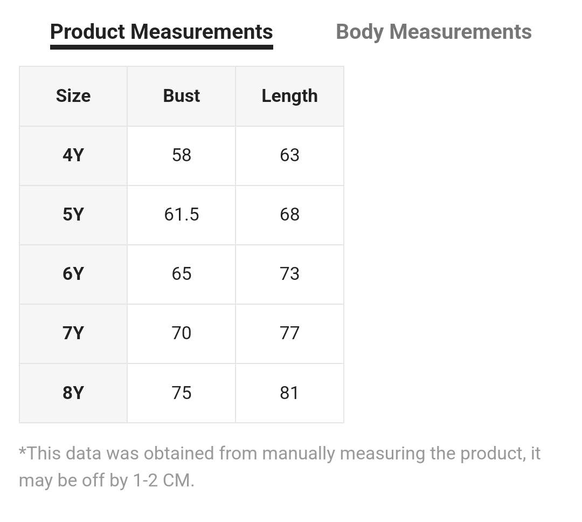The height and width of the screenshot is (522, 582).
Task: Tap the 6Y length value 73
Action: tap(289, 274)
